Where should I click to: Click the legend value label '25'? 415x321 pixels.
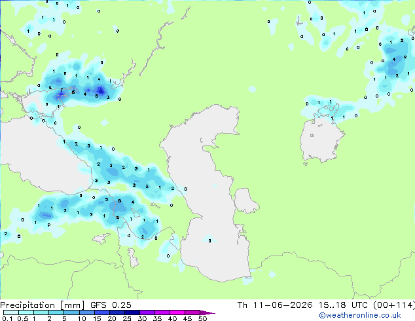[127, 318]
